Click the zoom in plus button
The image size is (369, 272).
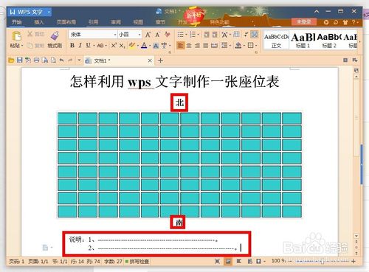pyautogui.click(x=354, y=261)
